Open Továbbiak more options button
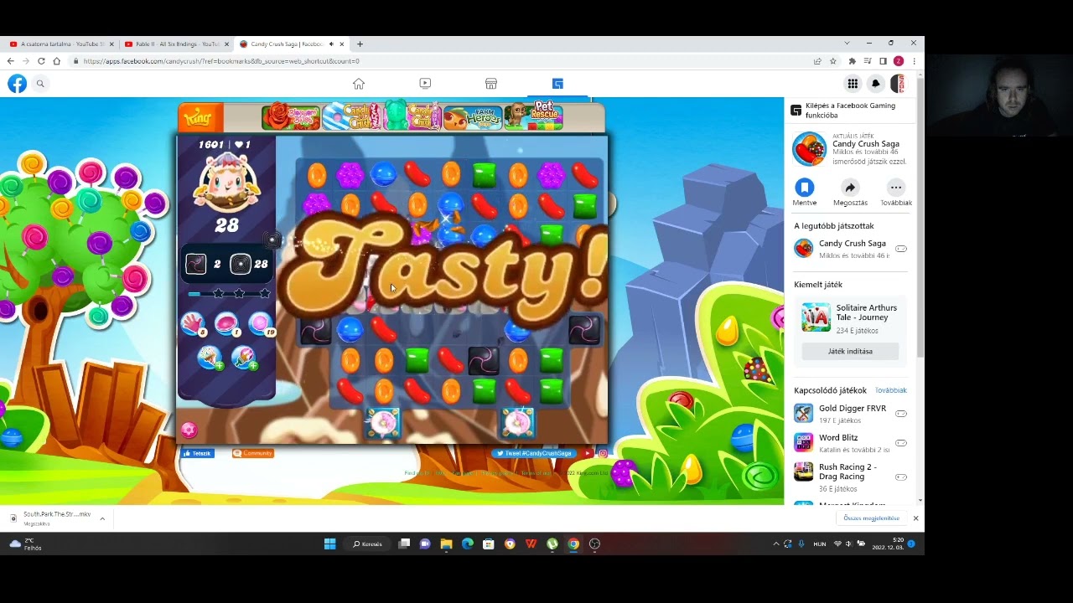This screenshot has width=1073, height=603. pos(896,192)
